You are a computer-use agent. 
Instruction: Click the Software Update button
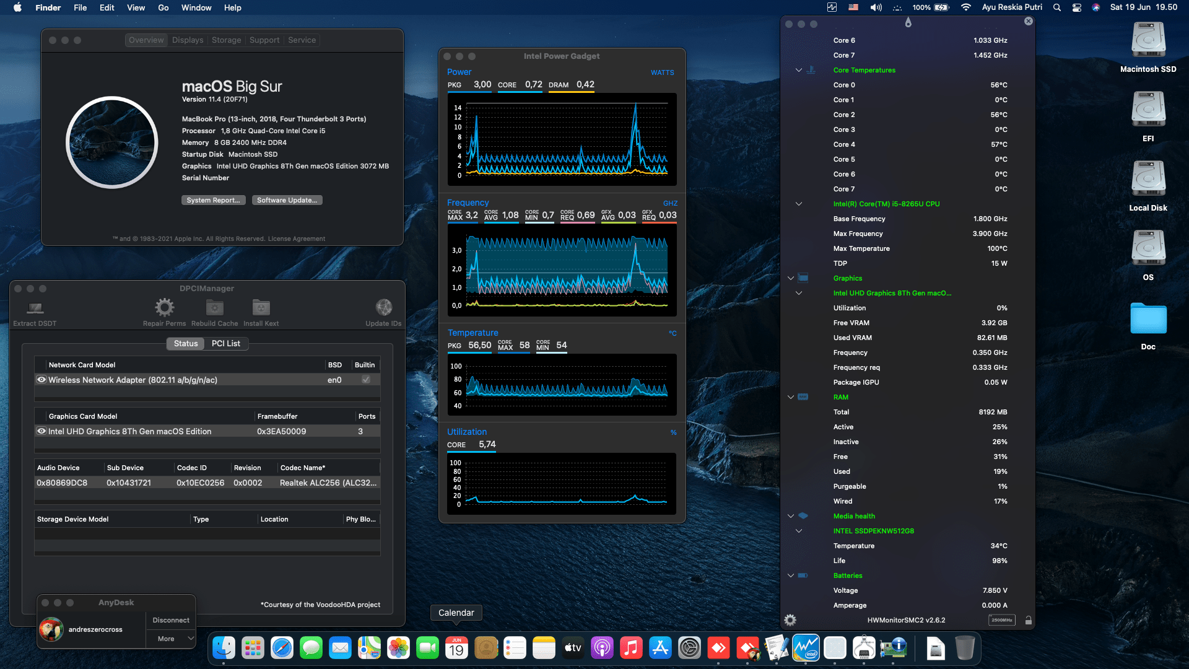tap(287, 200)
